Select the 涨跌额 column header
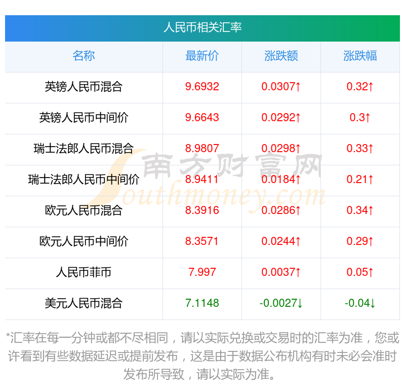 click(x=281, y=56)
